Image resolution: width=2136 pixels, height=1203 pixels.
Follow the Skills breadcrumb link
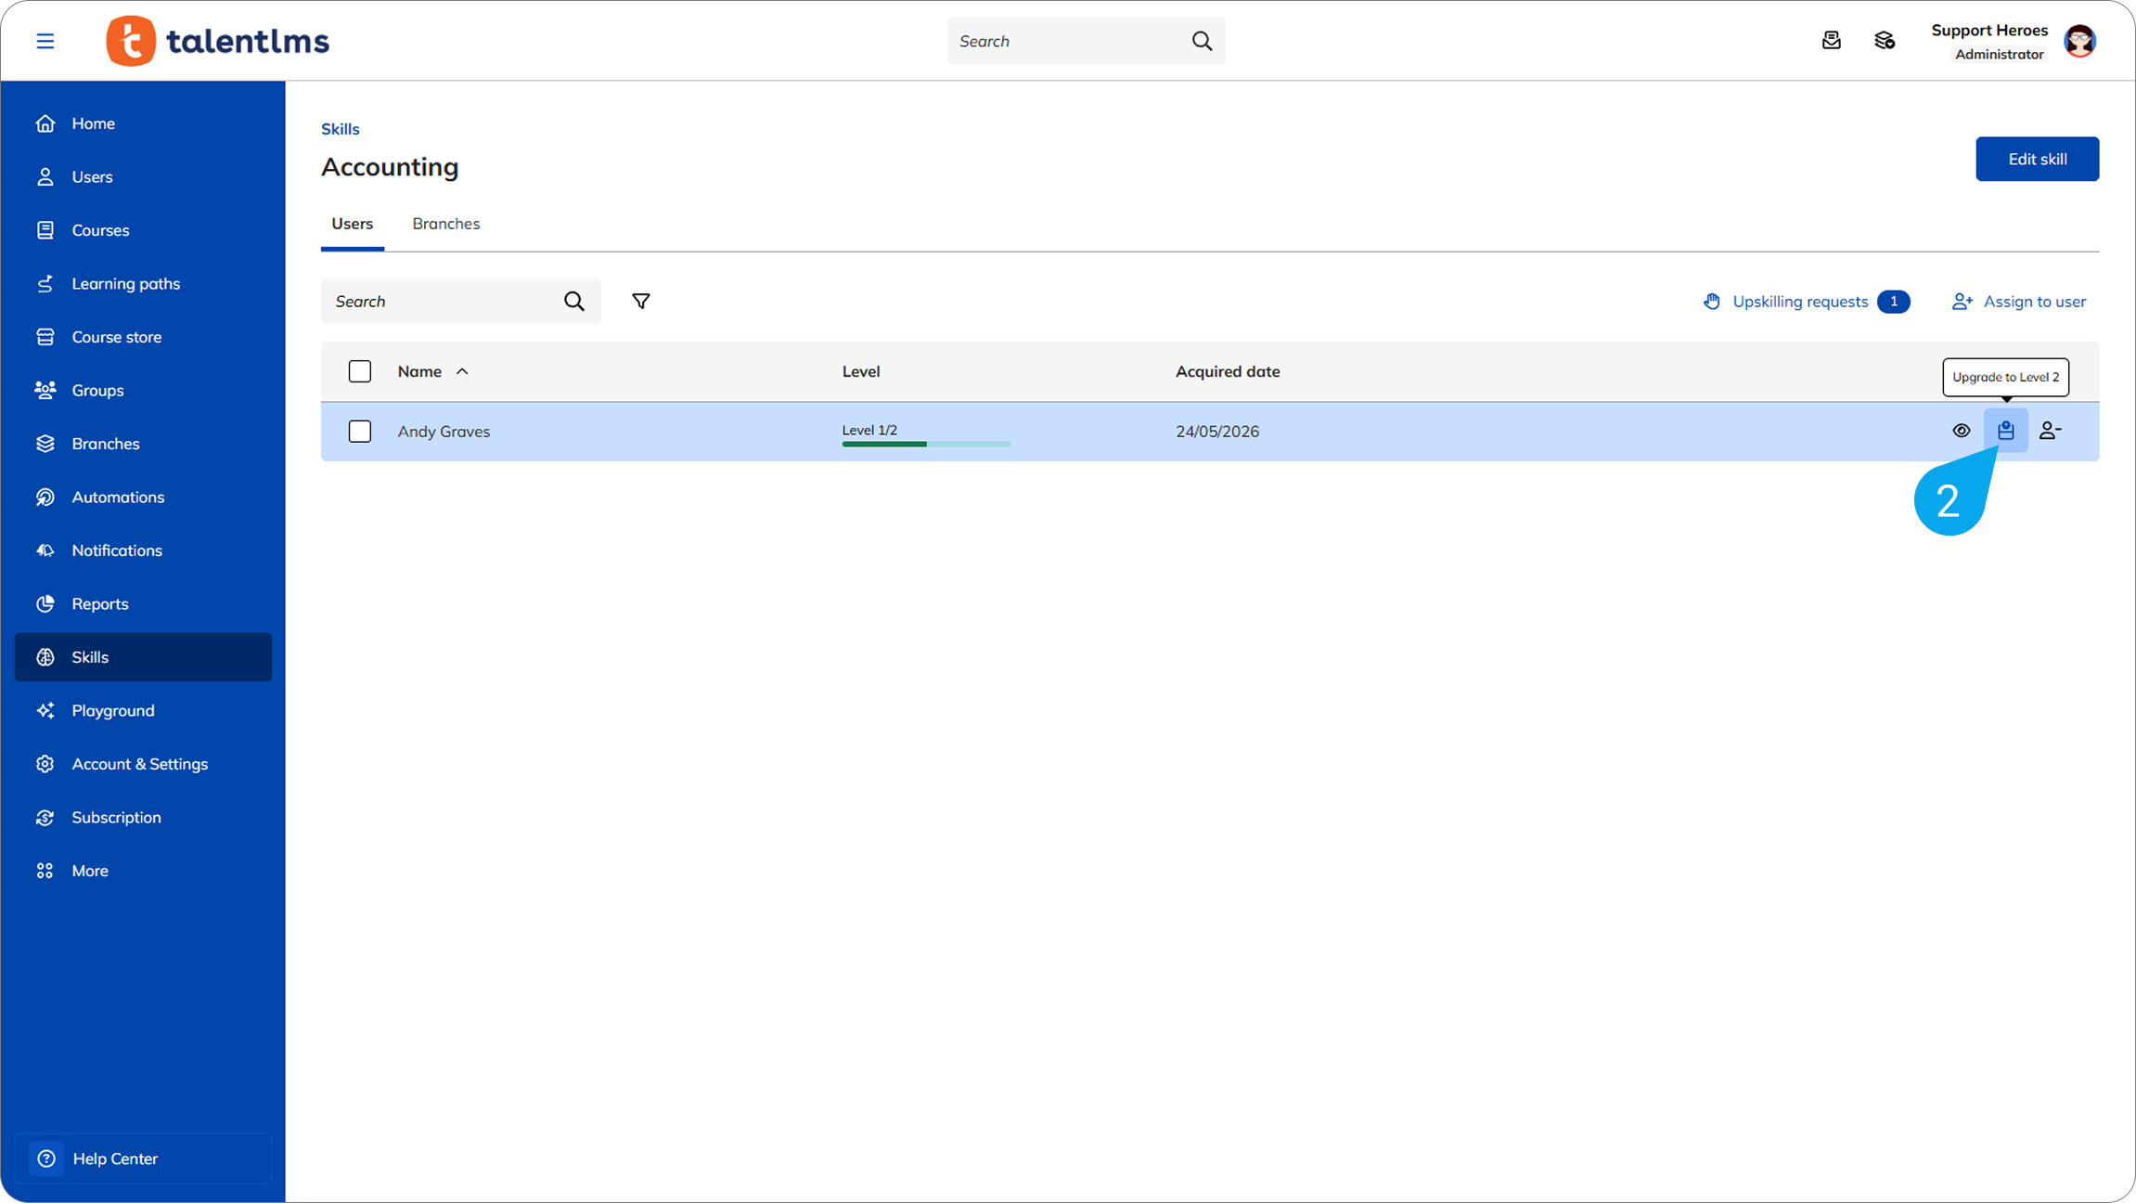[341, 129]
